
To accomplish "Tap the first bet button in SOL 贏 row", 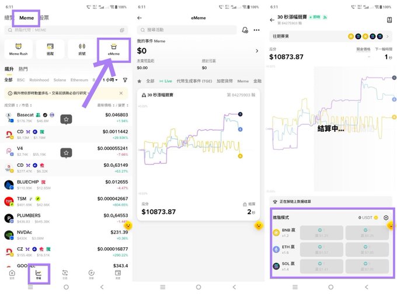I will click(322, 266).
